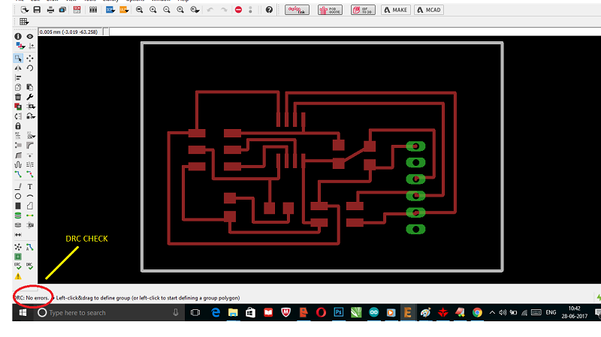Select the Ripup trace tool
This screenshot has height=337, width=601.
point(30,174)
